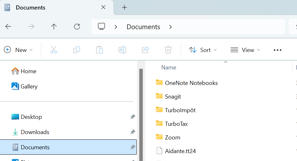Screen dimensions: 297x161
Task: Open the View layout dropdown
Action: pyautogui.click(x=245, y=50)
